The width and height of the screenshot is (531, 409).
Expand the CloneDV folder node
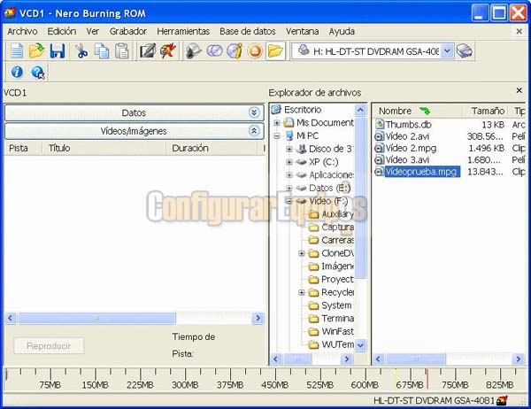[x=302, y=253]
